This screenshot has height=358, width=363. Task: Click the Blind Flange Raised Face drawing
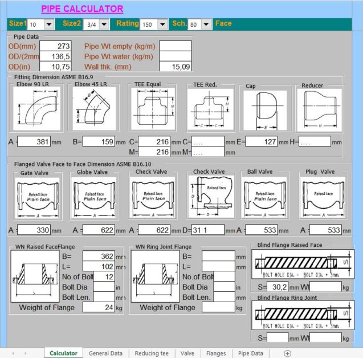pos(303,264)
